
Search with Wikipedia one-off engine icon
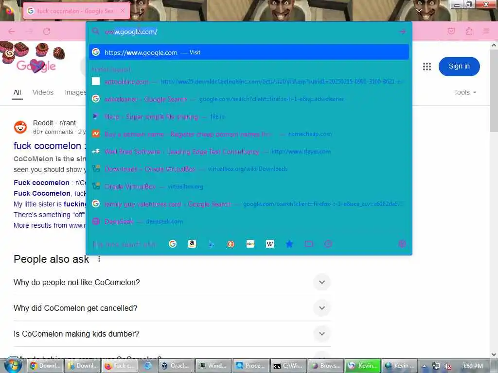[269, 244]
